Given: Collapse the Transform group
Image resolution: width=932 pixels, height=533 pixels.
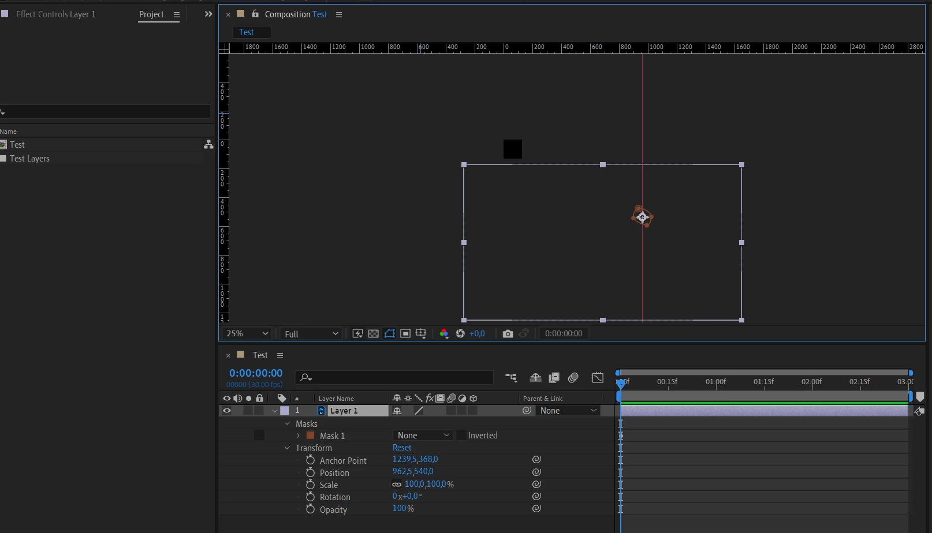Looking at the screenshot, I should (x=287, y=448).
